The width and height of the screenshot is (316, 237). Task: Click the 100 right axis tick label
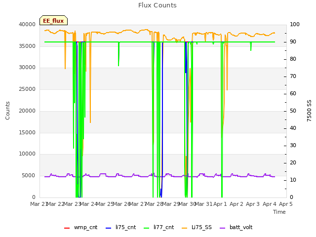tap(295, 24)
